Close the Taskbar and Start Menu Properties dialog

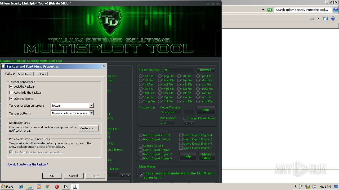[x=104, y=66]
